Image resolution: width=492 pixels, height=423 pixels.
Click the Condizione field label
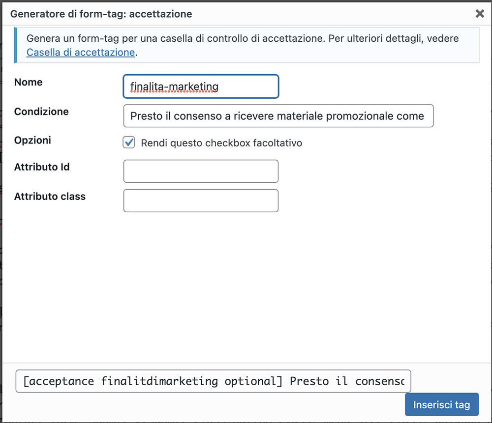[x=41, y=112]
